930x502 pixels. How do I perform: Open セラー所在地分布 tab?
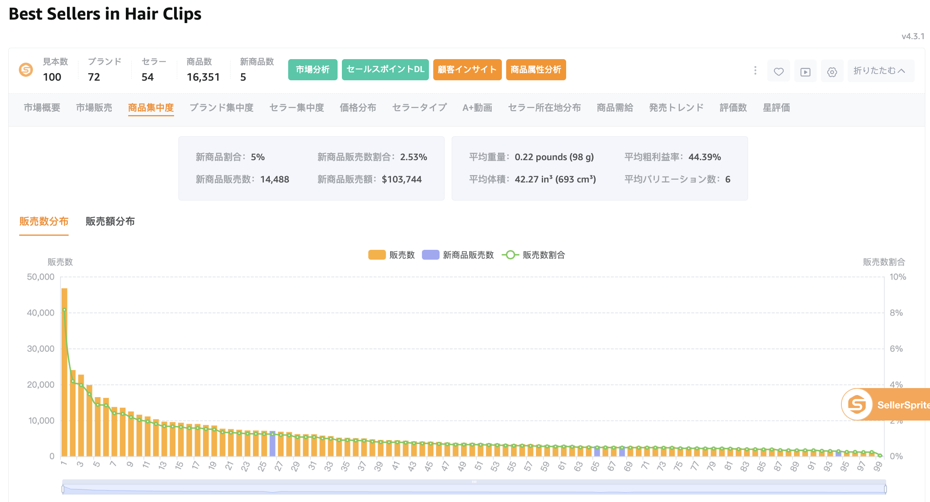pyautogui.click(x=544, y=108)
